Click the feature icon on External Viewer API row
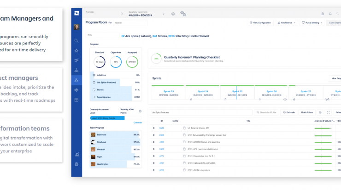Viewport: 341px width, 190px height. click(184, 128)
